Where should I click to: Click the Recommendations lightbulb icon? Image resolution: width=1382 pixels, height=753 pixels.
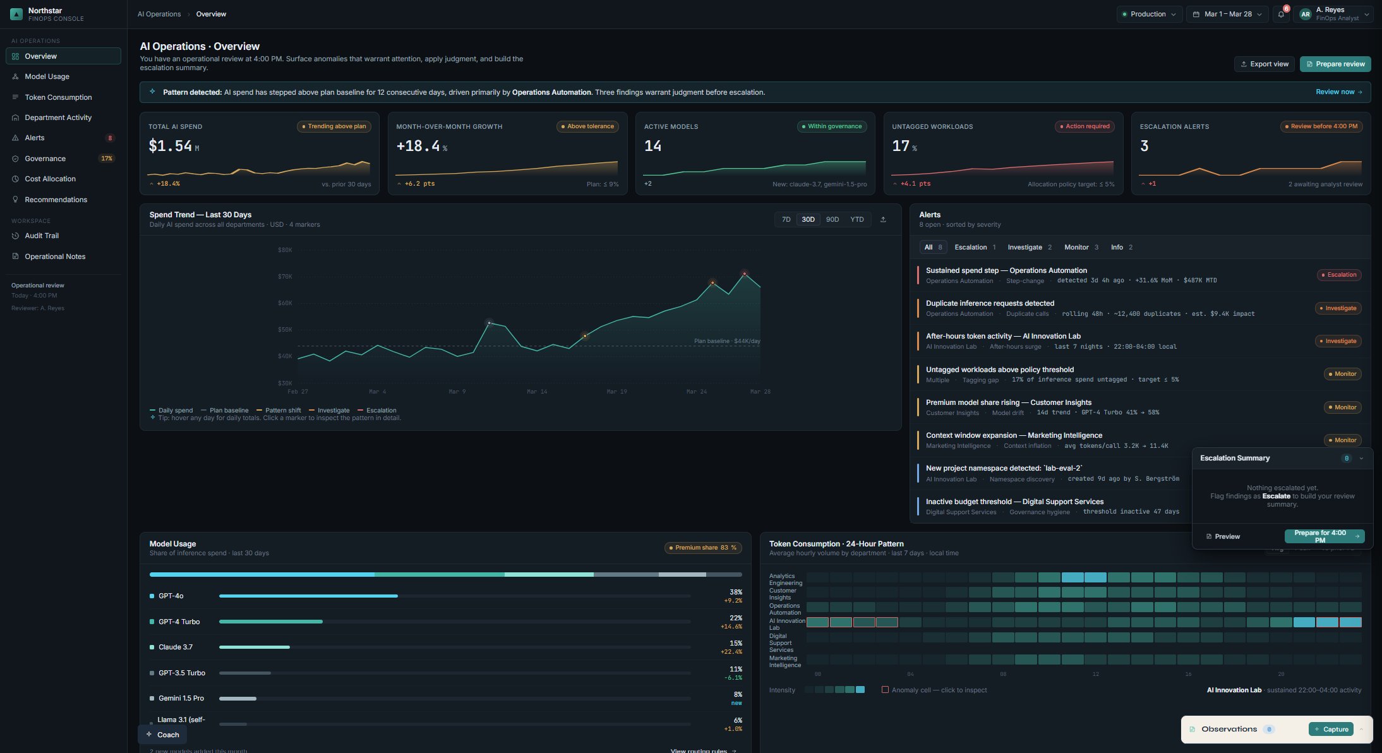coord(15,200)
